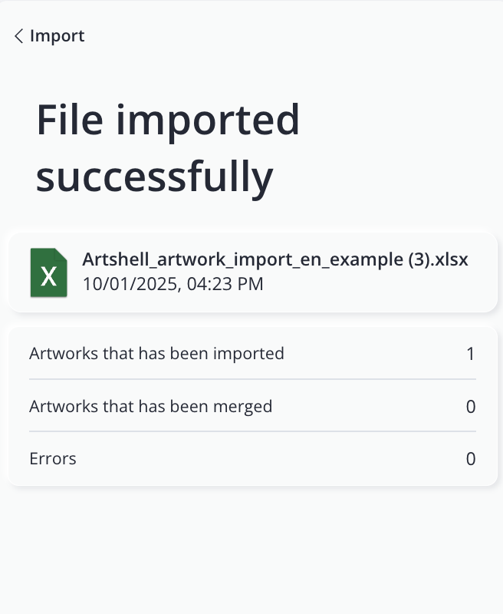Click the divider below the imported artworks row

(252, 379)
